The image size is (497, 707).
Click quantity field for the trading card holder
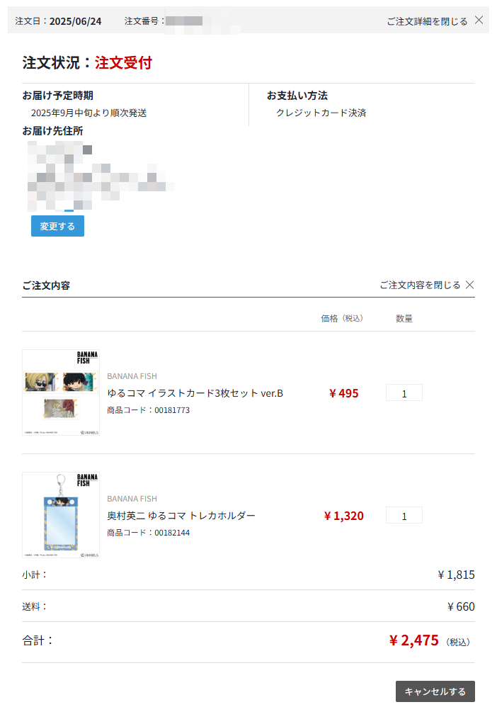click(x=404, y=515)
